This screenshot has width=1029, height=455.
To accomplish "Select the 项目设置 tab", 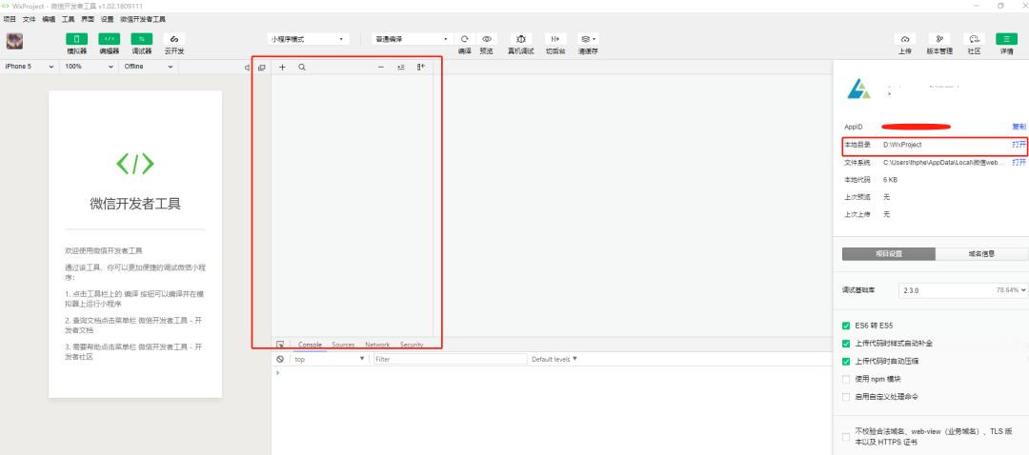I will coord(889,254).
